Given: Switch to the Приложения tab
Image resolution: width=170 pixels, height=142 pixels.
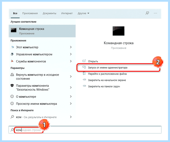Looking at the screenshot, I should pyautogui.click(x=30, y=13).
